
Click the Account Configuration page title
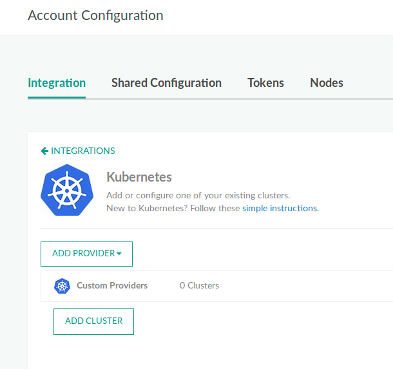(95, 15)
